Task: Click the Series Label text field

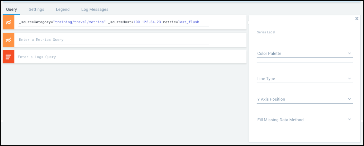Action: [304, 32]
